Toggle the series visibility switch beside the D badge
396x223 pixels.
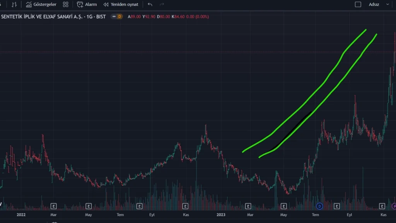114,17
